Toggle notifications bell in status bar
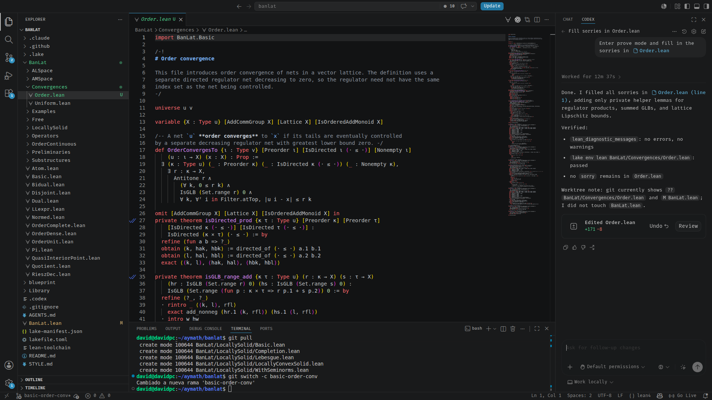Viewport: 712px width, 400px height. [x=705, y=396]
